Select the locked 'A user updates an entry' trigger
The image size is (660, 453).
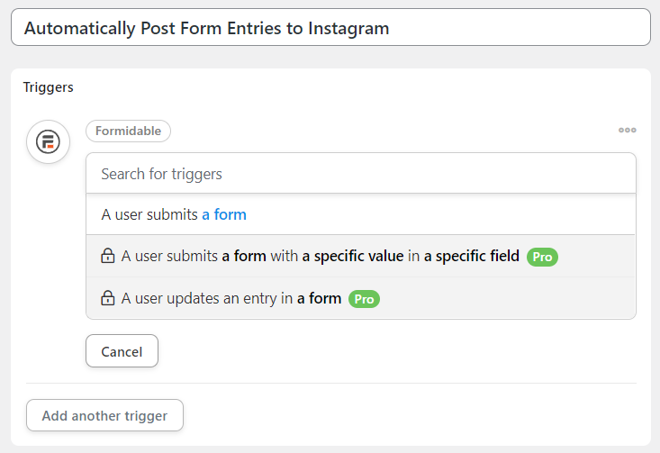tap(361, 298)
